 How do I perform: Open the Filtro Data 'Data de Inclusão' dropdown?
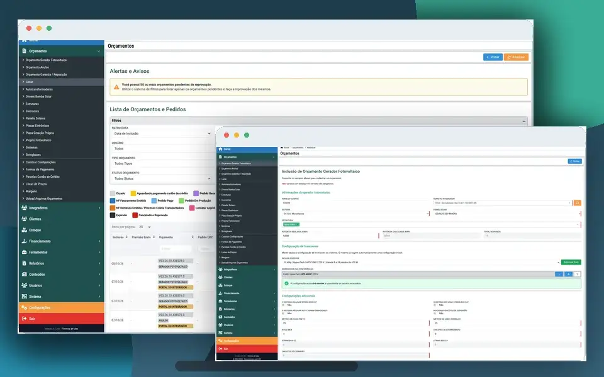pyautogui.click(x=162, y=133)
